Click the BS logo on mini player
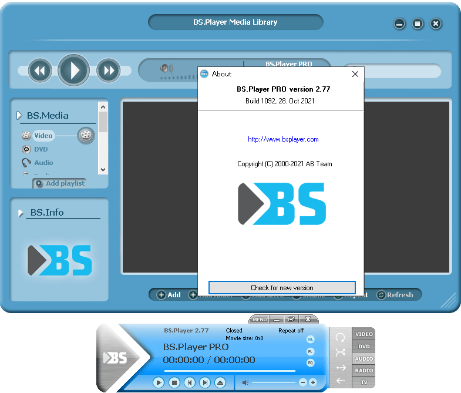Screen dimensions: 461x393 (x=115, y=358)
